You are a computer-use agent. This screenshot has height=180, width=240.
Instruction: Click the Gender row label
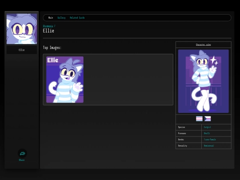click(181, 140)
